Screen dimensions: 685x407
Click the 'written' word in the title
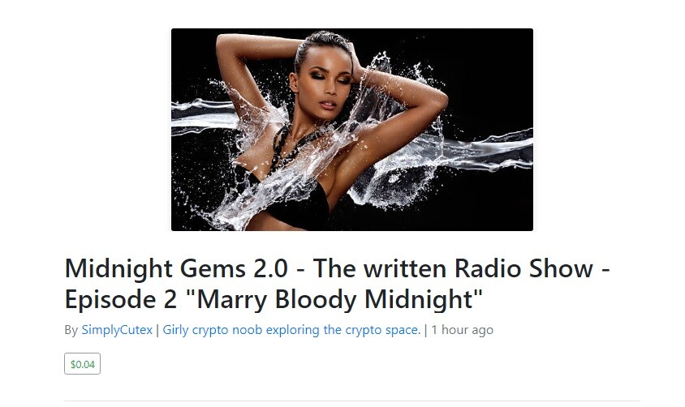tap(406, 268)
